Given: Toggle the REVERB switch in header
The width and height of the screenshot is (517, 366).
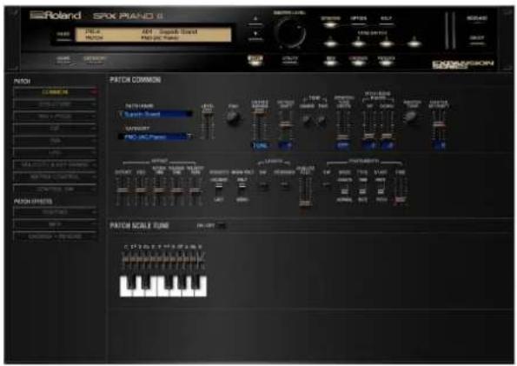Looking at the screenshot, I should click(386, 60).
